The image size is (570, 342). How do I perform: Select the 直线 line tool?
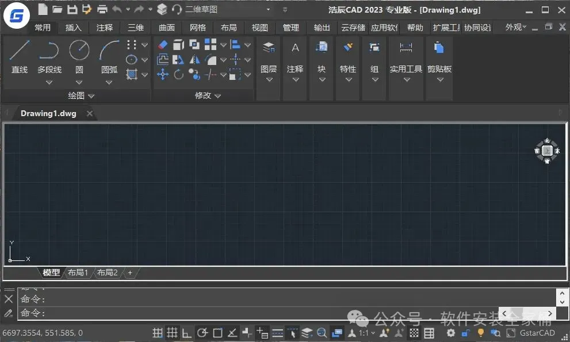click(20, 56)
